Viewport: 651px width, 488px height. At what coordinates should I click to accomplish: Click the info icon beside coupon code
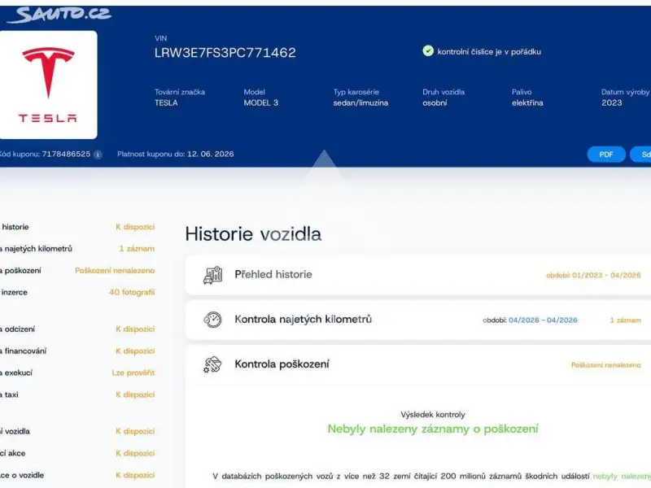click(98, 155)
